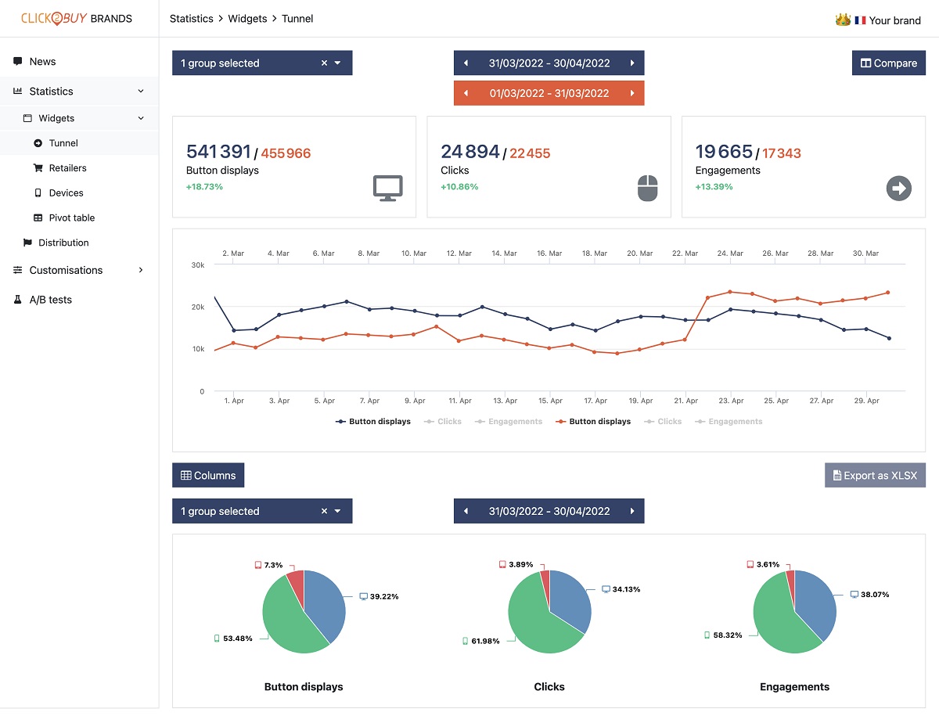Image resolution: width=939 pixels, height=716 pixels.
Task: Open A/B tests in the sidebar
Action: tap(50, 300)
